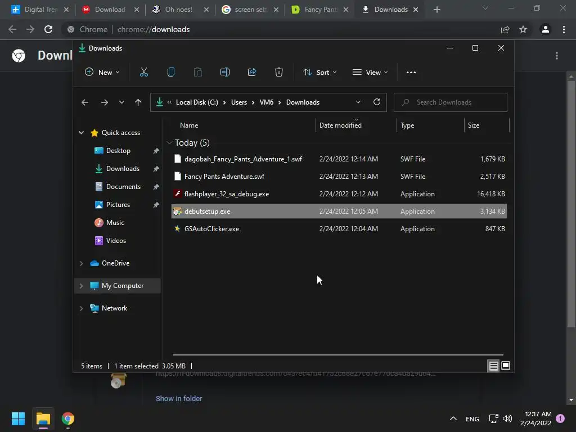Select Music in the sidebar

pyautogui.click(x=115, y=223)
